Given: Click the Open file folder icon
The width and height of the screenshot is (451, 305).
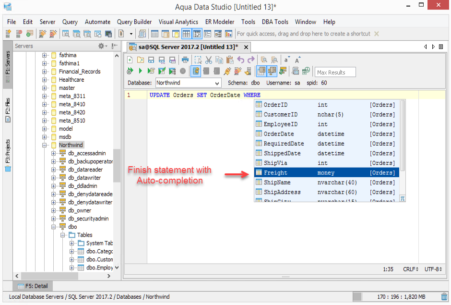Looking at the screenshot, I should tap(140, 60).
